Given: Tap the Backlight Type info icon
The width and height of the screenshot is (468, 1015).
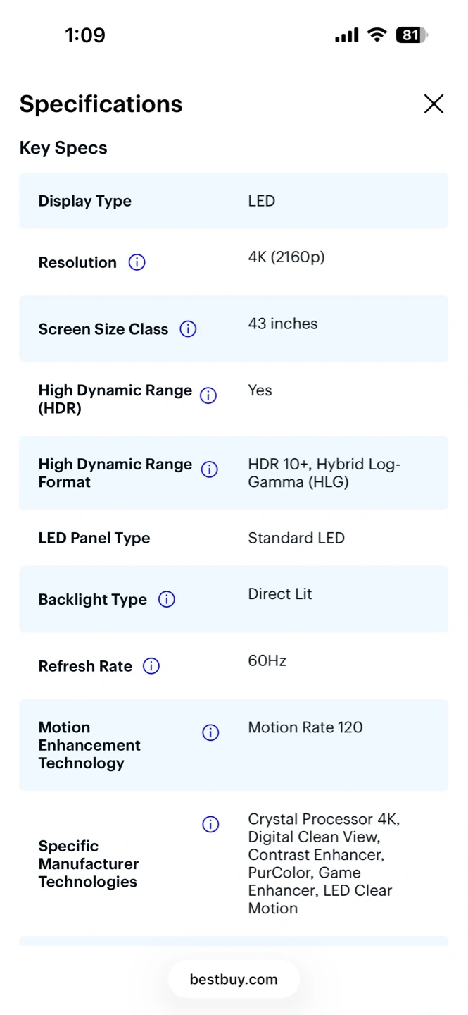Looking at the screenshot, I should 167,600.
